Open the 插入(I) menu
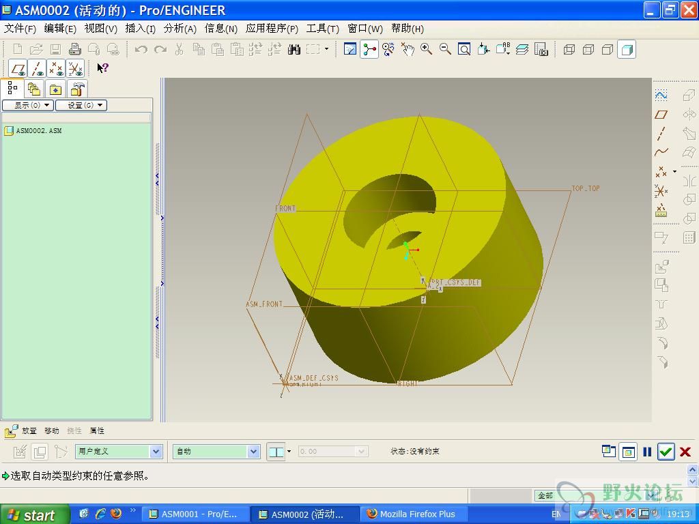This screenshot has height=524, width=699. click(141, 29)
